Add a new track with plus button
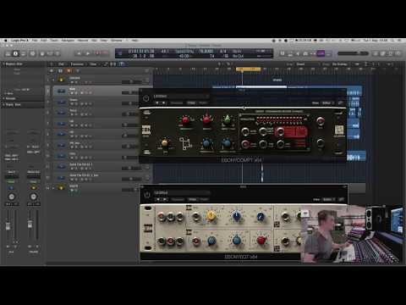 pyautogui.click(x=52, y=70)
